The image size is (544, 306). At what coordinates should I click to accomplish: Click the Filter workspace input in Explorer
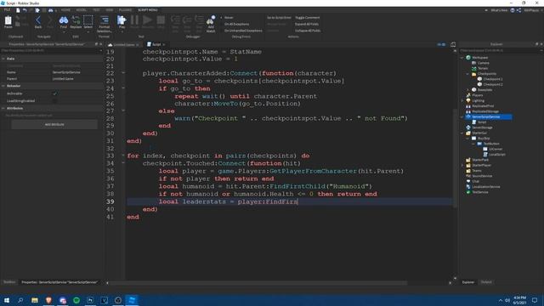500,51
